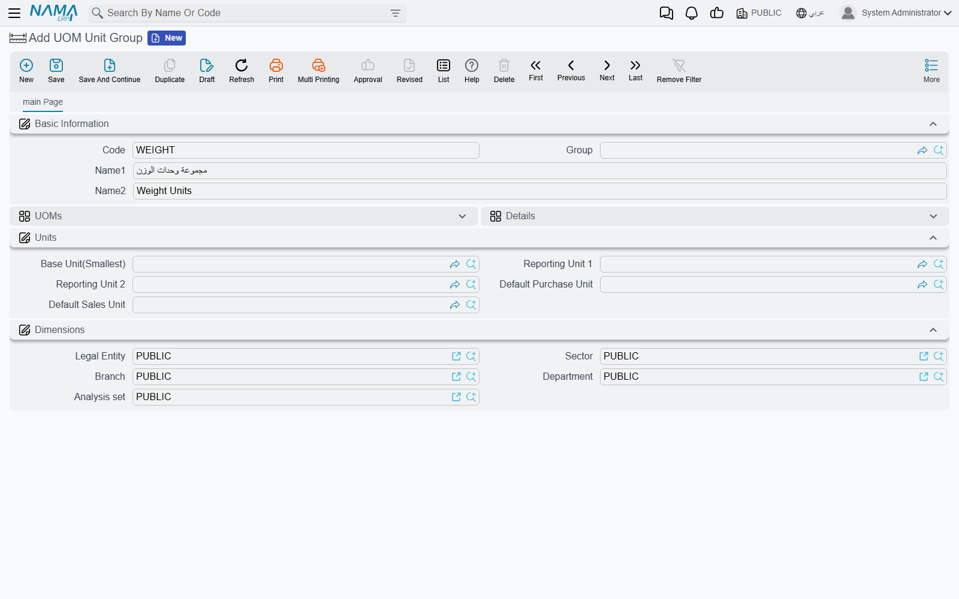
Task: Click Reporting Unit 1 go-to arrow
Action: pos(922,264)
